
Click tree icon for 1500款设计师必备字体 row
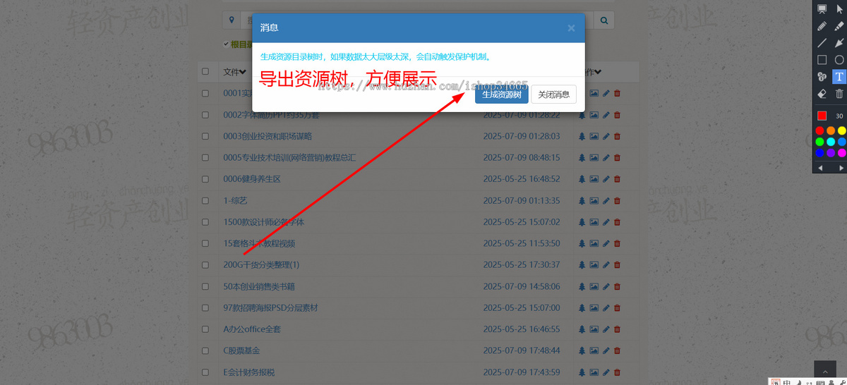point(582,222)
